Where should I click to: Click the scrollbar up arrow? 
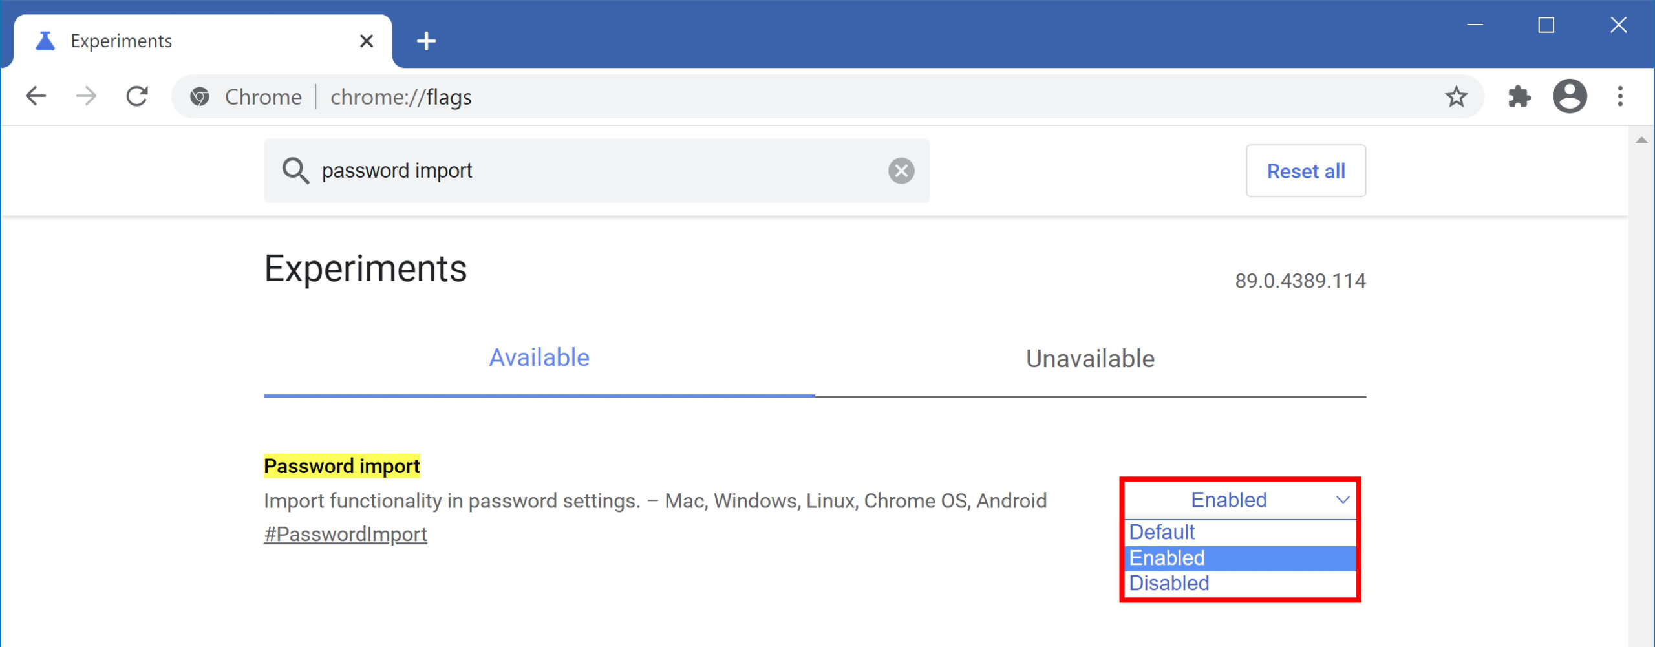(1641, 140)
